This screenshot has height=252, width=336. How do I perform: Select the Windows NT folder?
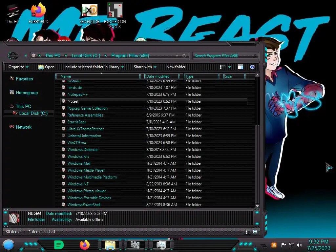pos(78,184)
